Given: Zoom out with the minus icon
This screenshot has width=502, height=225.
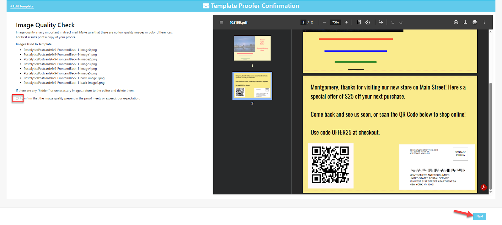Looking at the screenshot, I should coord(324,22).
